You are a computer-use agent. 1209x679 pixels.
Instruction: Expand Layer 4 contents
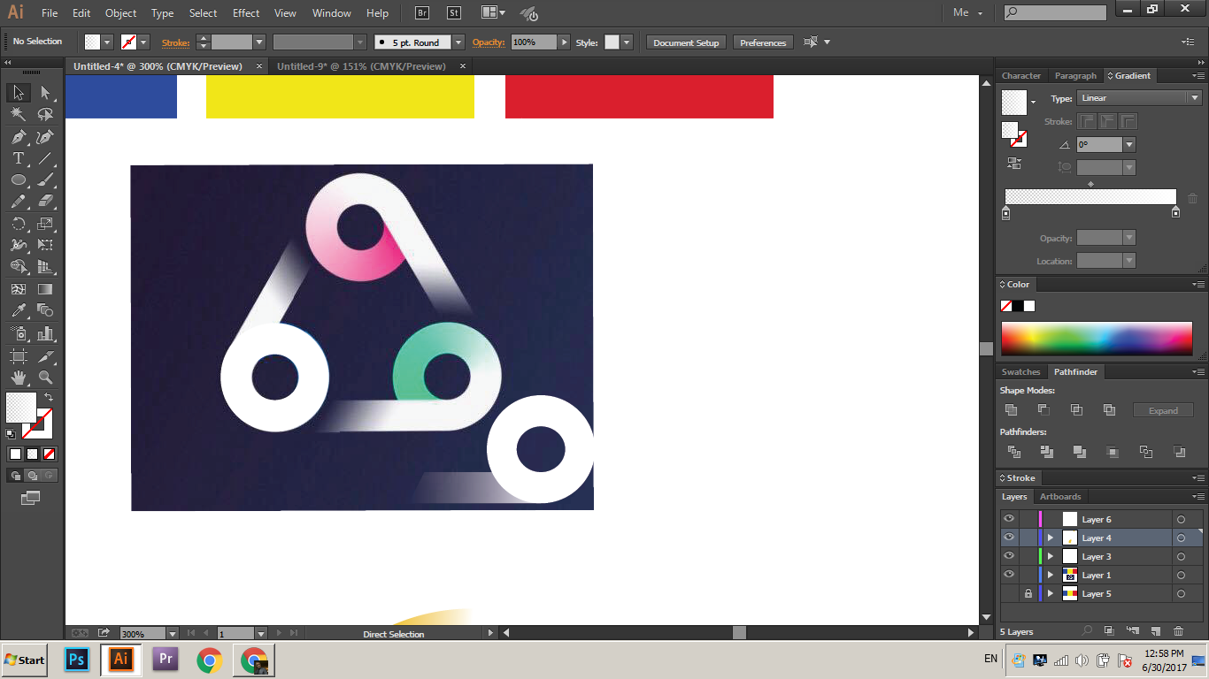pyautogui.click(x=1051, y=538)
